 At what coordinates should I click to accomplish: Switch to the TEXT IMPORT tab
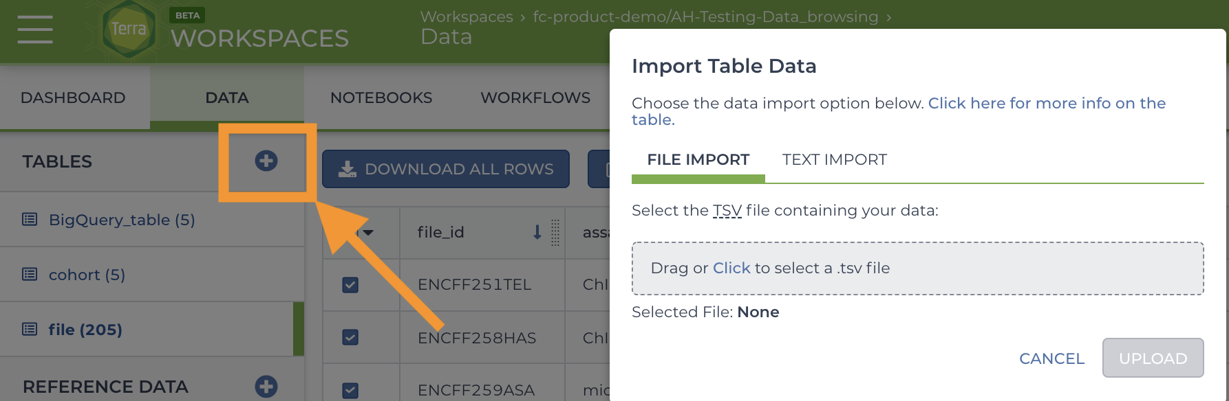pos(835,160)
